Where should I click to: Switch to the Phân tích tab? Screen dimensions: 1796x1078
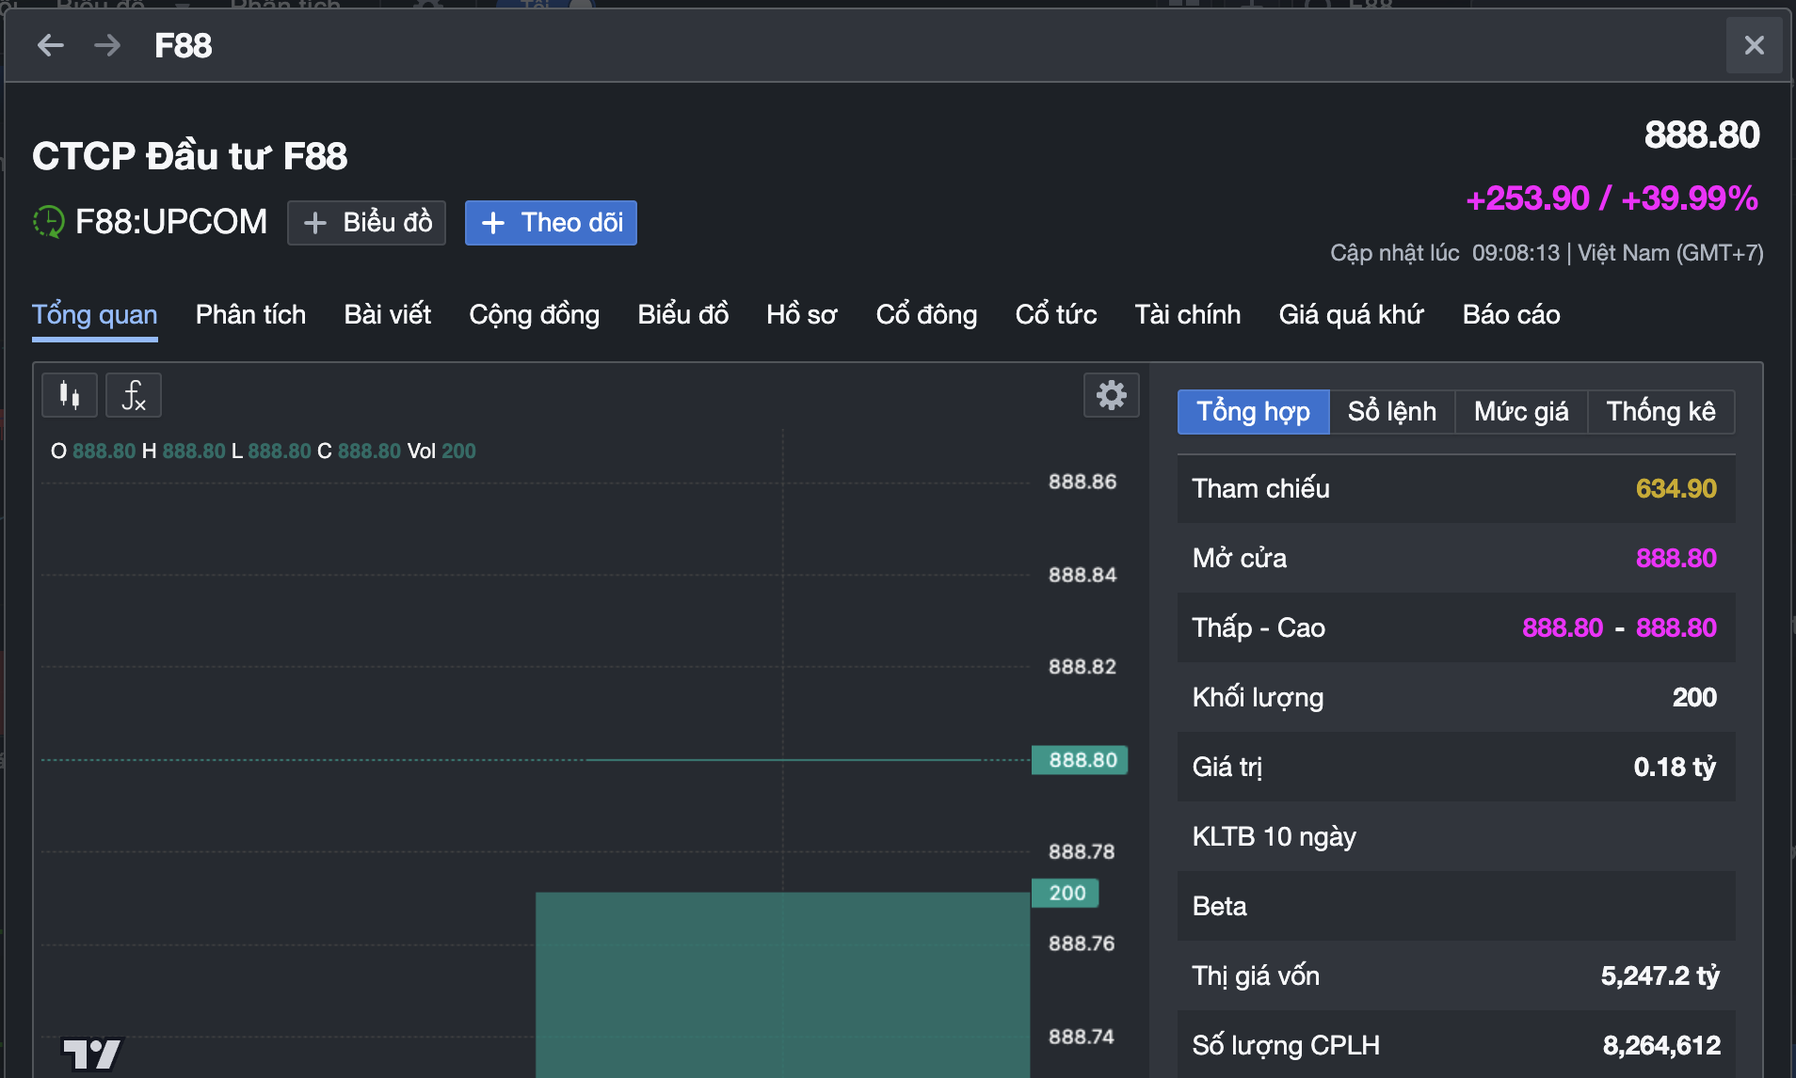(x=250, y=314)
